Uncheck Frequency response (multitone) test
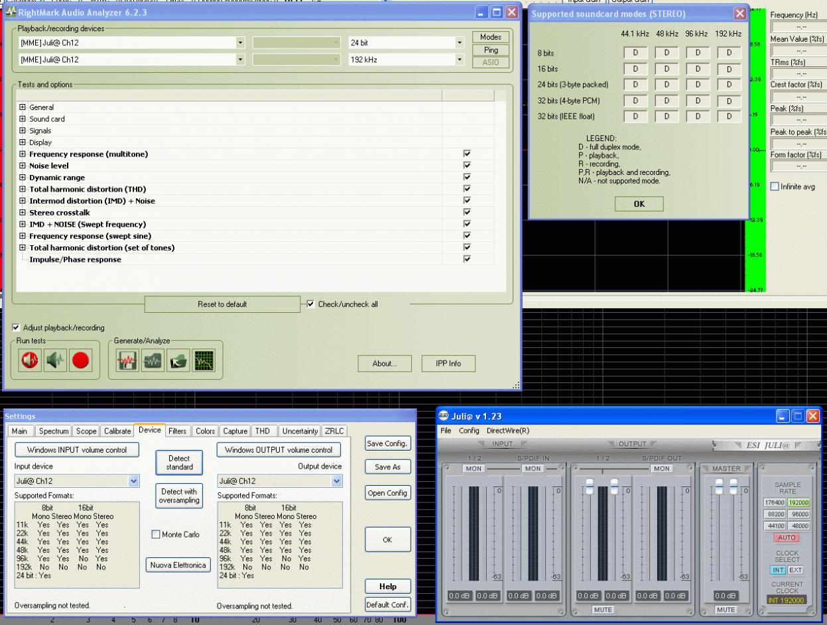 coord(467,154)
